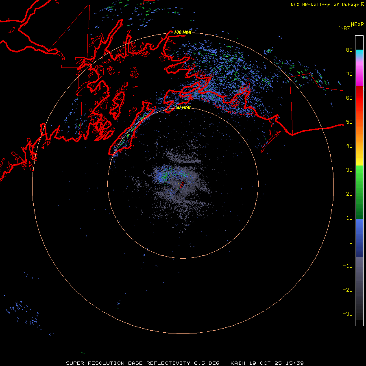Click the -30 dBZ scale value
The image size is (366, 366).
click(348, 314)
